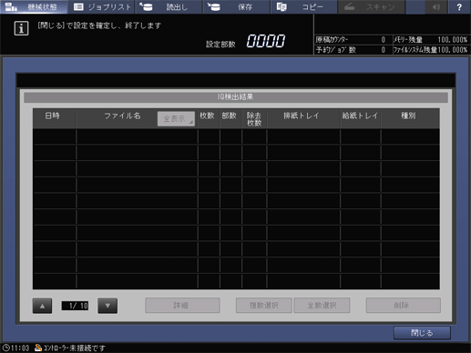Click the 除去枚数 column header
This screenshot has height=353, width=471.
point(254,118)
